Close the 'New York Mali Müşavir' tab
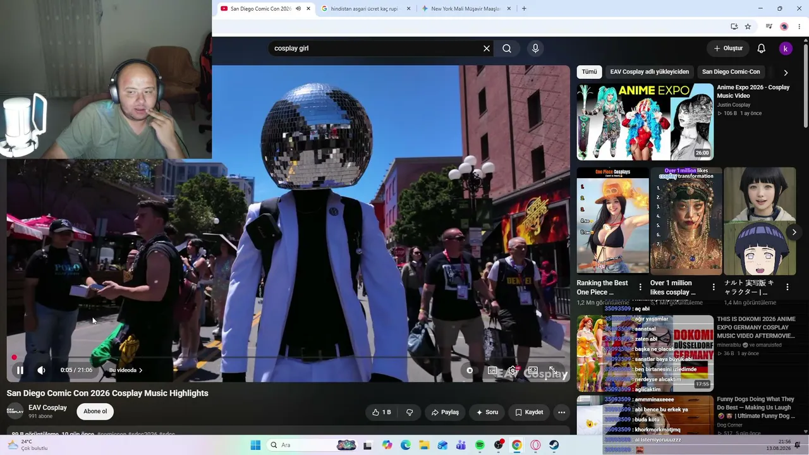The height and width of the screenshot is (455, 809). (508, 9)
